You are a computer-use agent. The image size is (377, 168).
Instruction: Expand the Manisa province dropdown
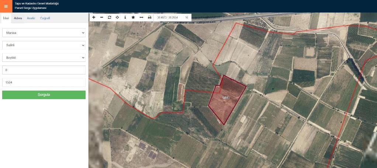(x=44, y=33)
